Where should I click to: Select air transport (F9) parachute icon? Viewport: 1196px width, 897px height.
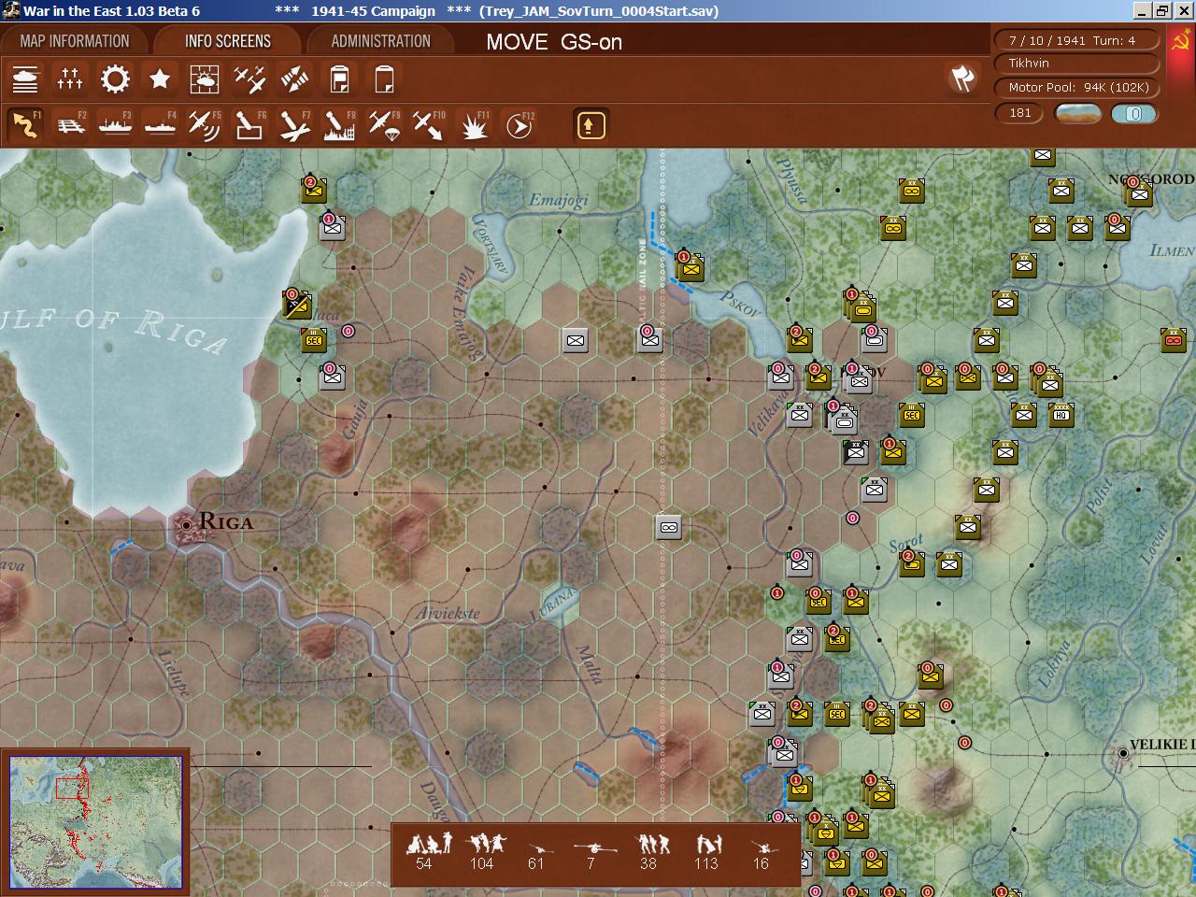point(384,125)
